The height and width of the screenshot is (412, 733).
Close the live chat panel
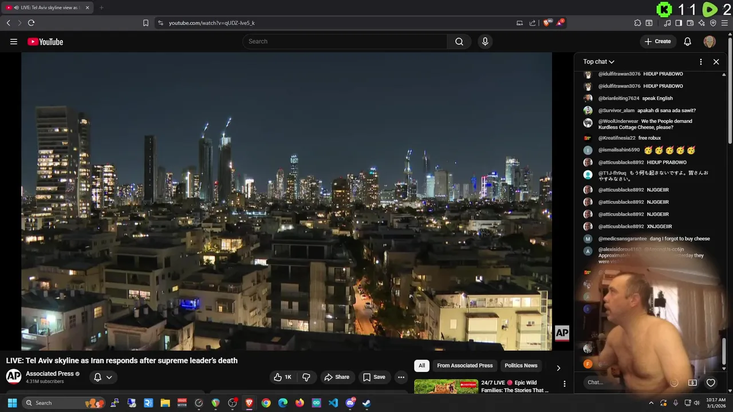tap(716, 62)
